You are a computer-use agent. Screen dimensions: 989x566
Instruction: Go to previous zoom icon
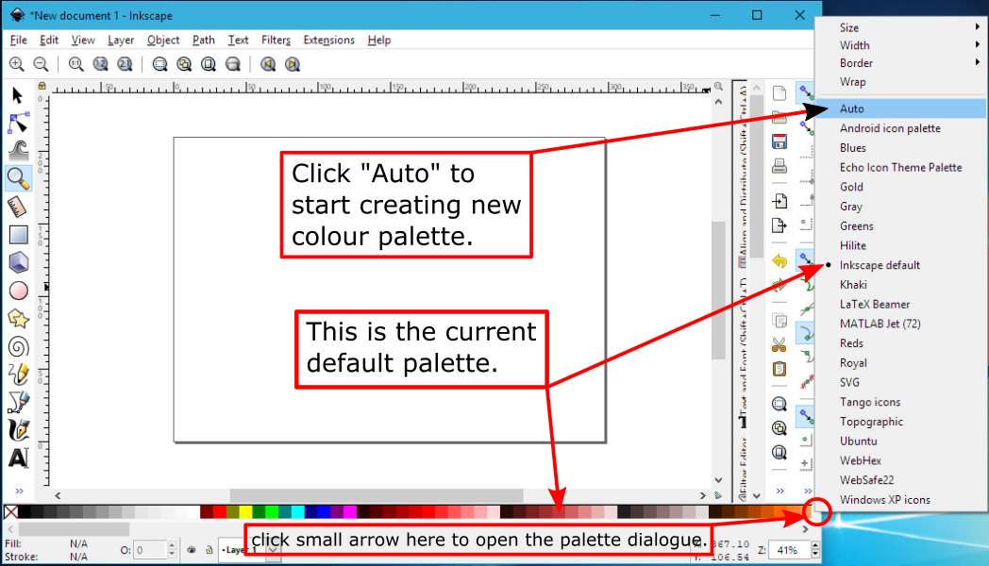[x=268, y=64]
